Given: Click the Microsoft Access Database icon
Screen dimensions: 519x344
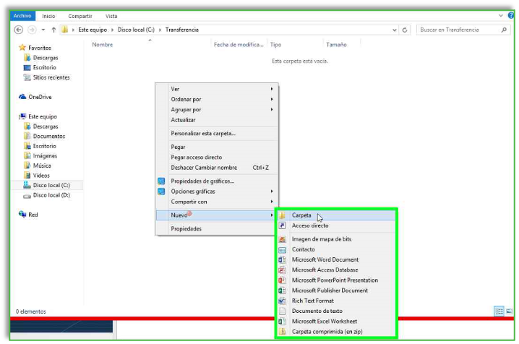Looking at the screenshot, I should click(283, 270).
